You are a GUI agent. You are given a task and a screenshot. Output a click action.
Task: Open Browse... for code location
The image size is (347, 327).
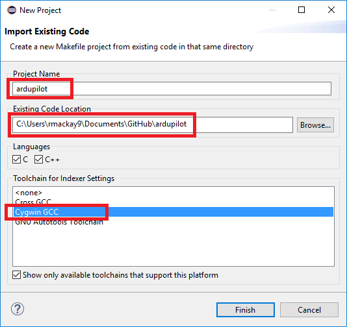click(x=315, y=125)
